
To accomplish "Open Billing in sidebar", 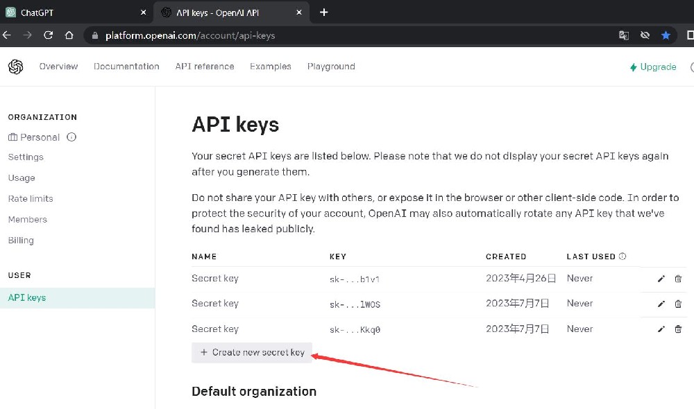I will [x=21, y=240].
